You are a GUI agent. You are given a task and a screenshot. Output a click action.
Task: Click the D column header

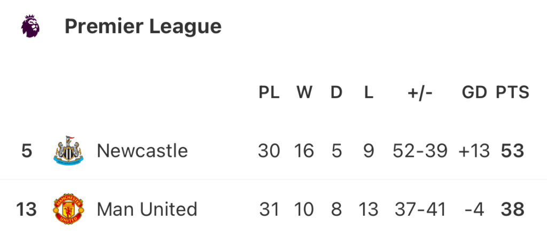point(337,93)
